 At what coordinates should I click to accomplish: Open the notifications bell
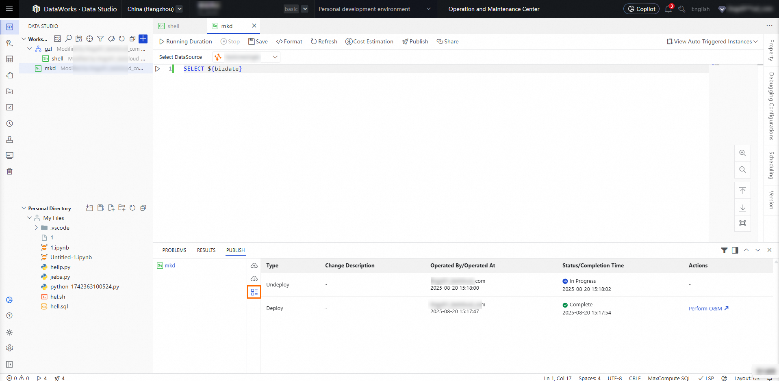coord(668,9)
